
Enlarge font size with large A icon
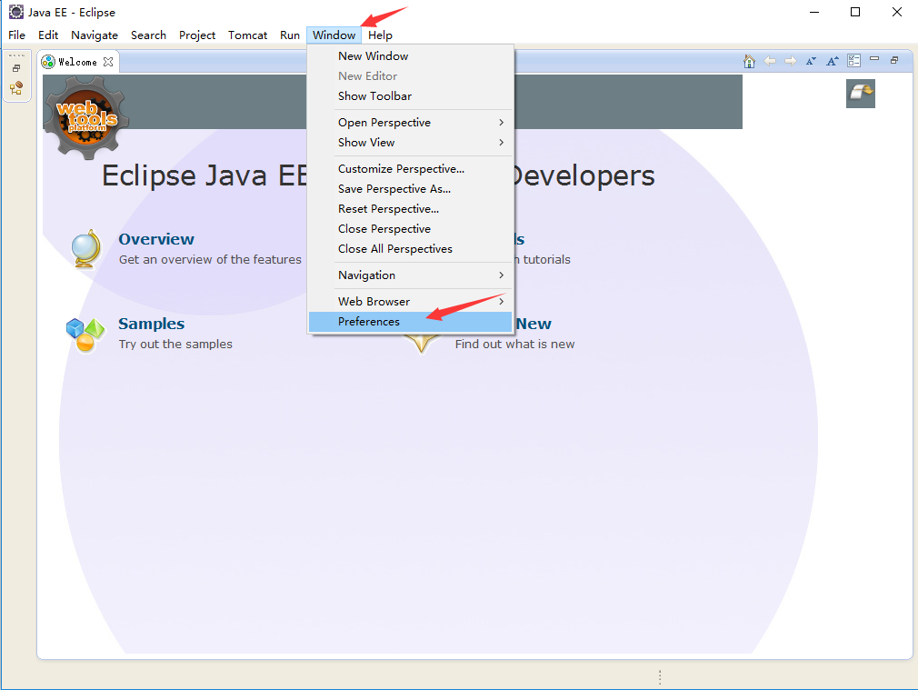click(832, 61)
